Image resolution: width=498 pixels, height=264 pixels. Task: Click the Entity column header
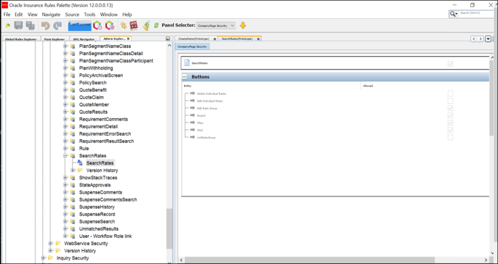[x=188, y=86]
